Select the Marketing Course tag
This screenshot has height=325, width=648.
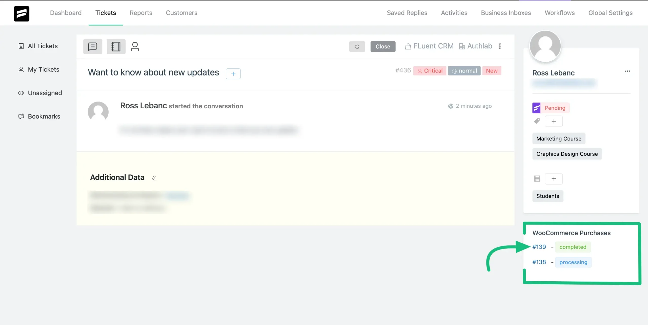point(559,139)
